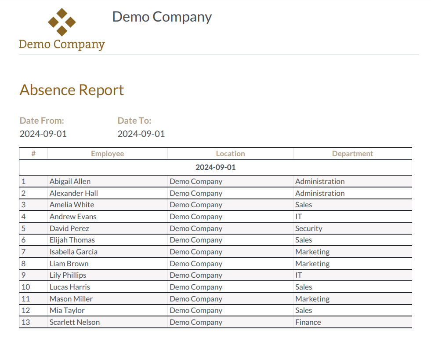Click Marketing department in Isabella Garcia's row
431x338 pixels.
[312, 252]
